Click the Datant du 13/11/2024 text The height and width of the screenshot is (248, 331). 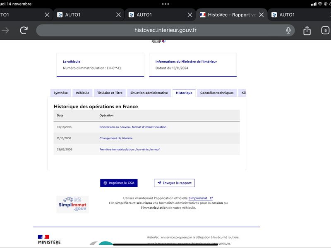coord(172,68)
